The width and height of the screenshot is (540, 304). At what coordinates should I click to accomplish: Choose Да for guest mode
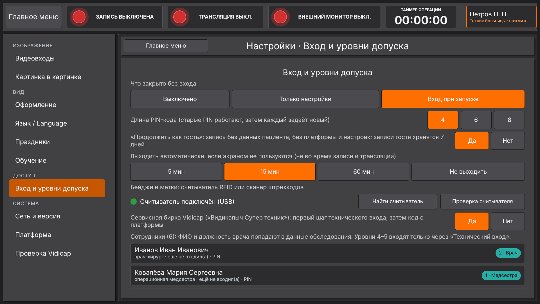tap(472, 141)
